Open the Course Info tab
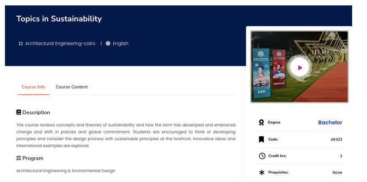This screenshot has width=367, height=182. (x=33, y=87)
